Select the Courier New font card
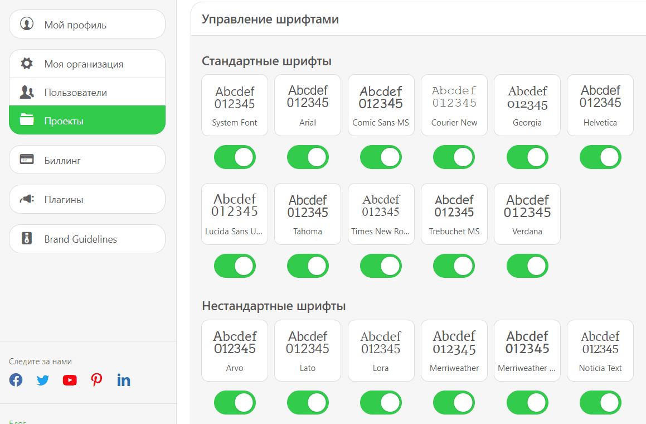This screenshot has height=424, width=646. [x=454, y=105]
